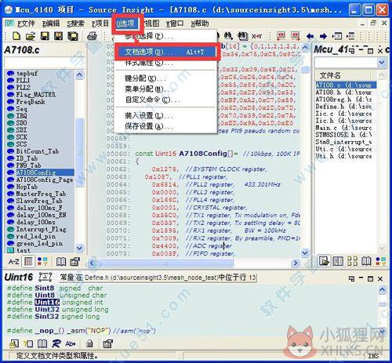Click symbol list scroll-up arrow
392x363 pixels.
[x=79, y=75]
